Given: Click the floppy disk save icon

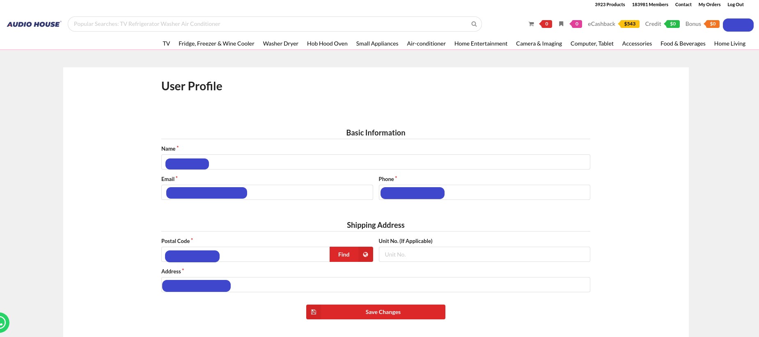Looking at the screenshot, I should coord(314,312).
